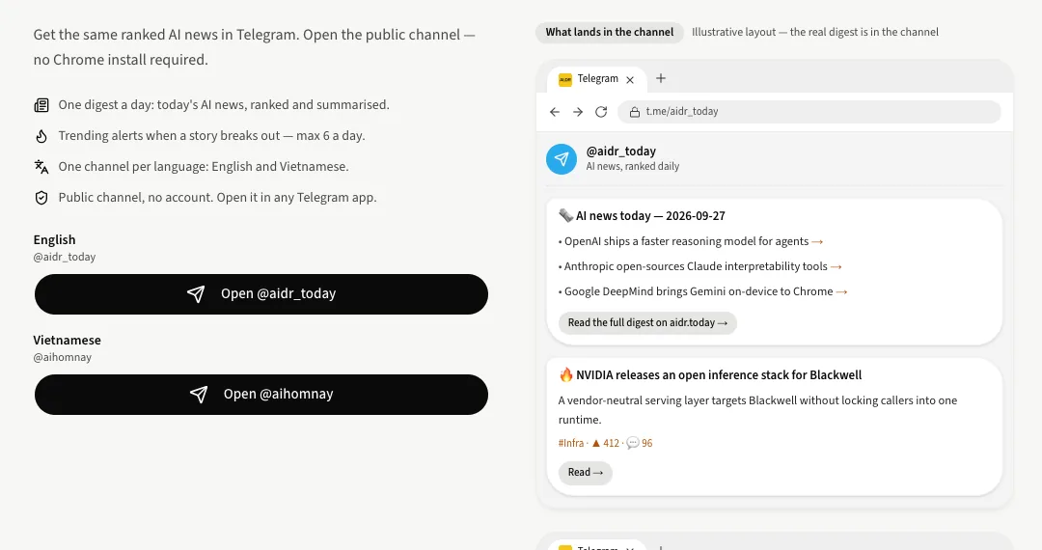Click AI news today — 2026-09-27 title
The width and height of the screenshot is (1042, 550).
click(650, 216)
